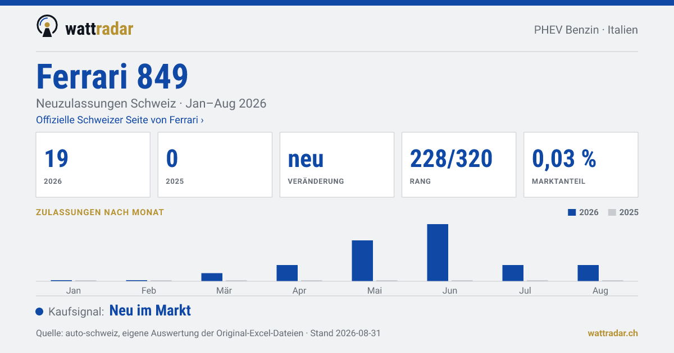Click the August 2026 bar in chart
Image resolution: width=674 pixels, height=353 pixels.
pos(588,273)
